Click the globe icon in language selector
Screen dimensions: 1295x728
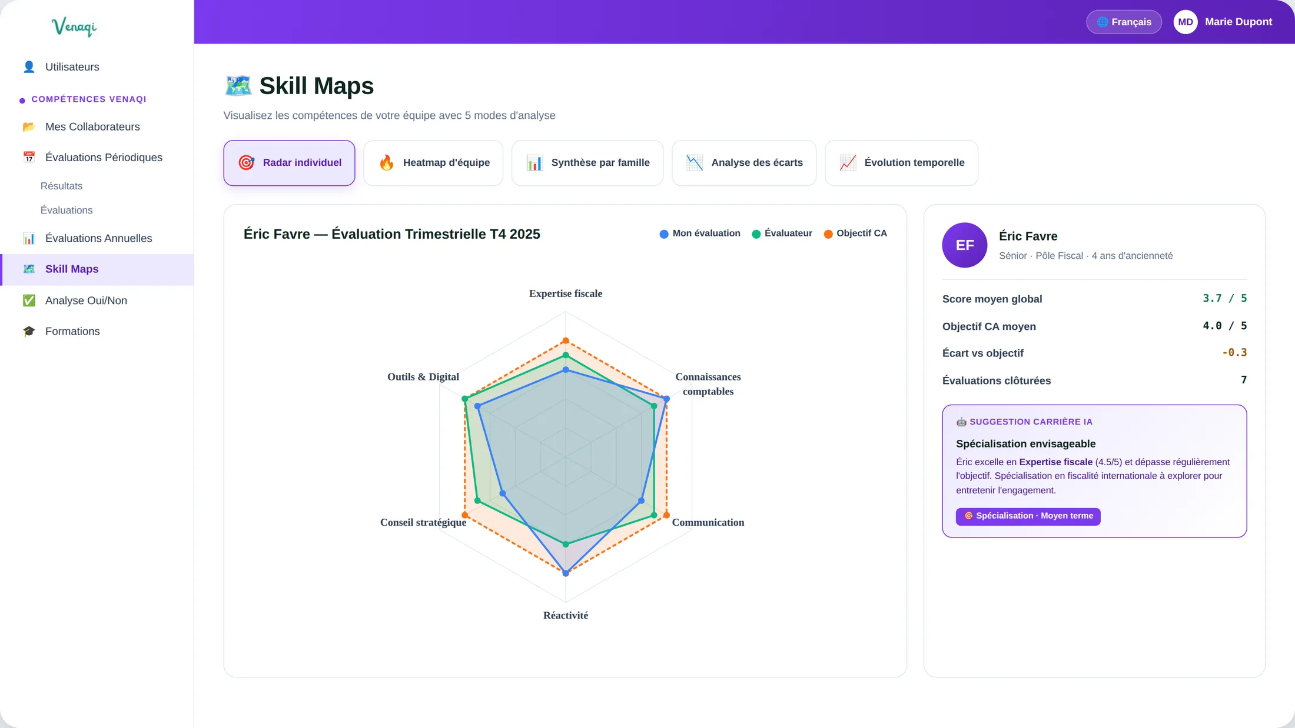pos(1103,22)
